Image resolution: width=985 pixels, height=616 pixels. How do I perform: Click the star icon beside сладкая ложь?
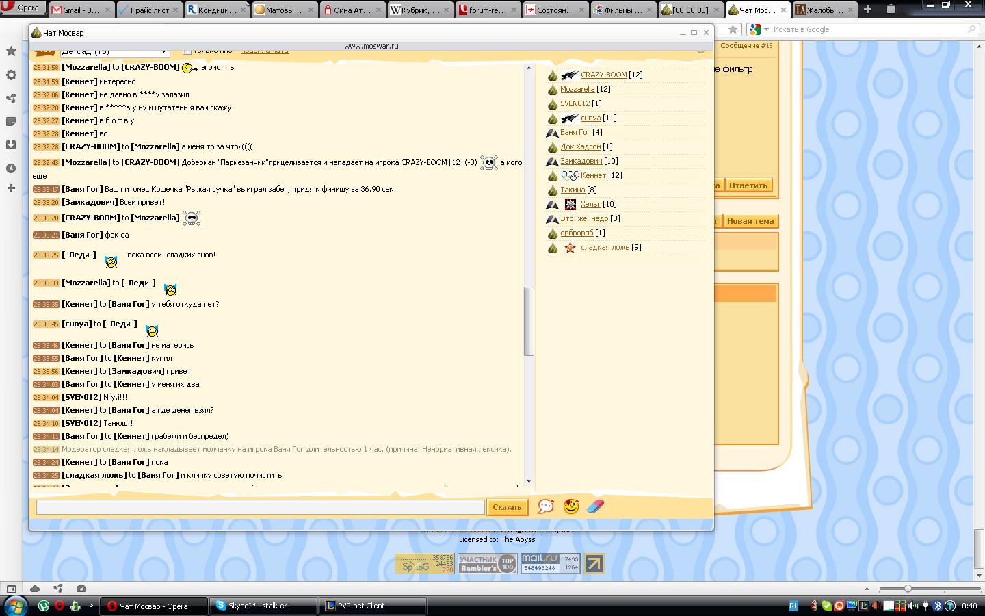pyautogui.click(x=570, y=248)
